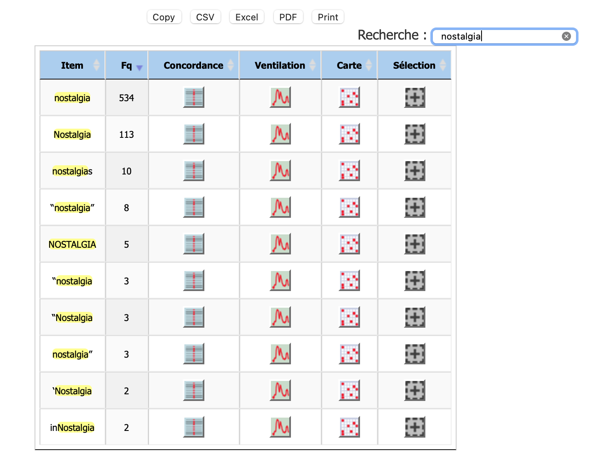
Task: Sort by Carte column header
Action: coord(349,65)
